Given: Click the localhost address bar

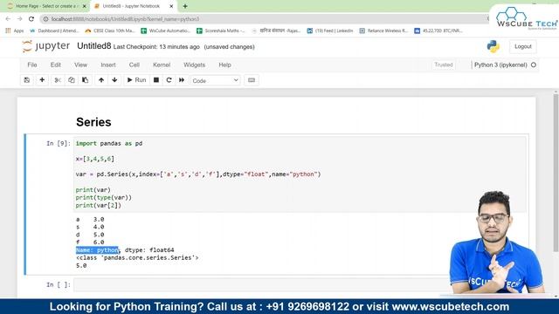Looking at the screenshot, I should (x=264, y=19).
